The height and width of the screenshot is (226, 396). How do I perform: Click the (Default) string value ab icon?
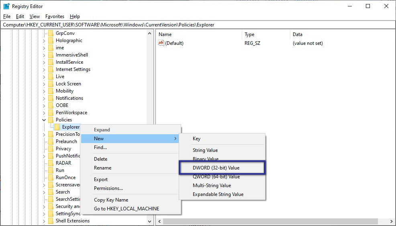pos(161,43)
